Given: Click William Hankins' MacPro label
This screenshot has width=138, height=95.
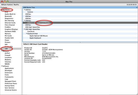Looking at the screenshot, I should 10,4.
